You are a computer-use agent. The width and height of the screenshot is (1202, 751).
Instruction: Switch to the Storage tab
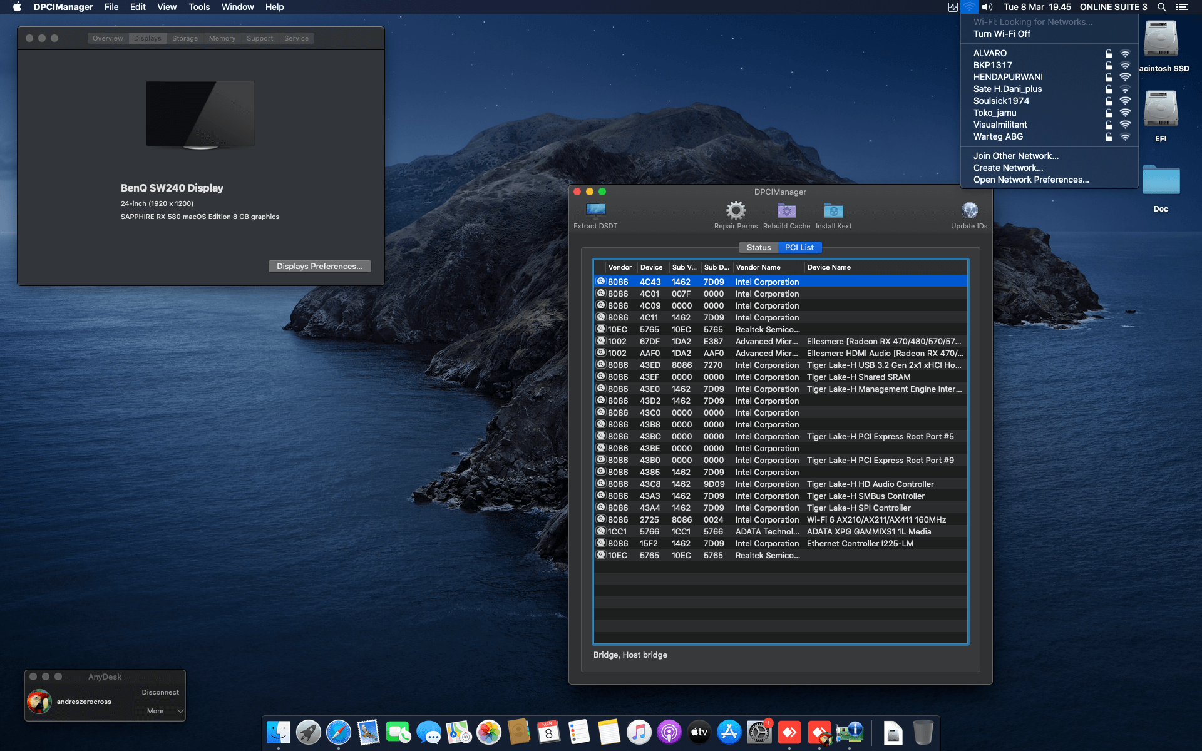pyautogui.click(x=185, y=38)
